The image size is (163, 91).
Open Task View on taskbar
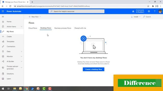(x=9, y=89)
